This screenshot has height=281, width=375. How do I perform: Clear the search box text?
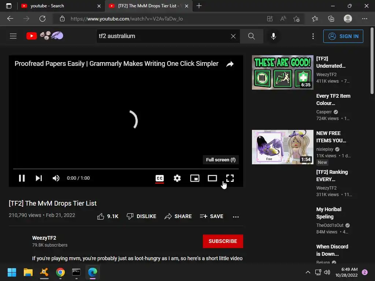(233, 36)
